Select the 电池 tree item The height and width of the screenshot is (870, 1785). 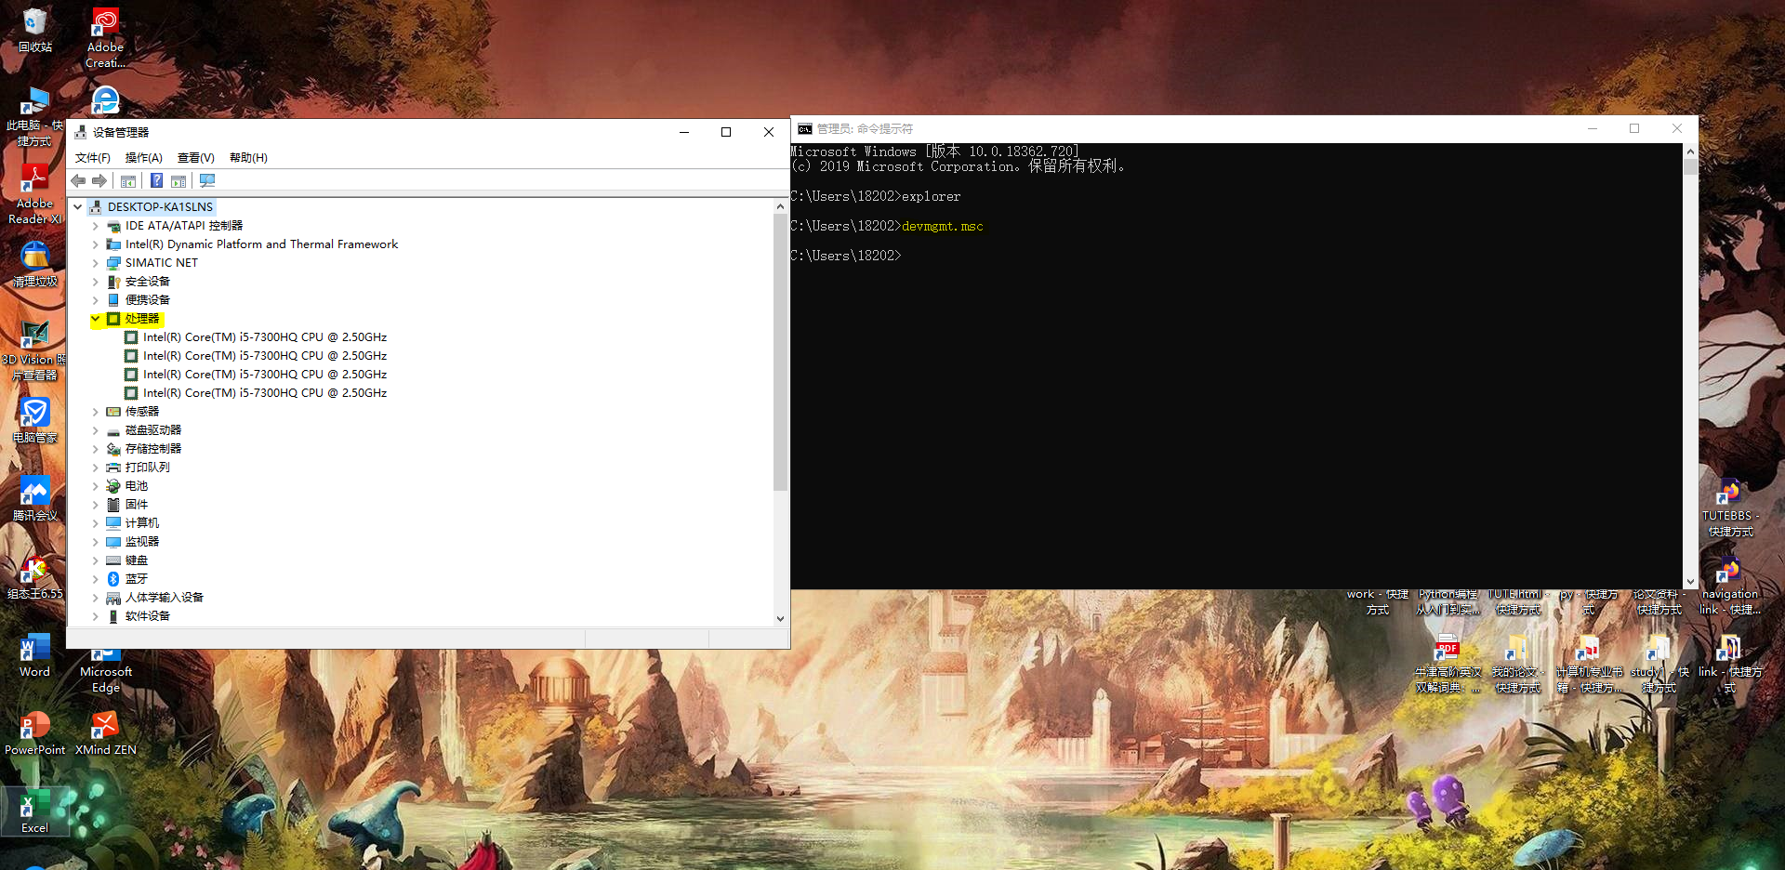tap(137, 486)
